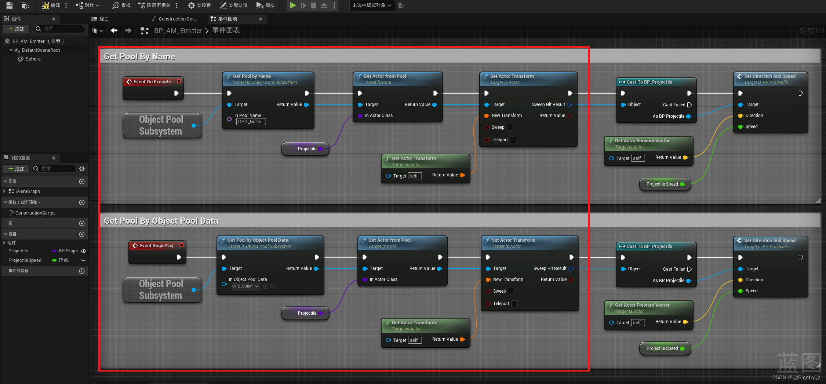Click 添加 button in My Blueprint panel

(x=17, y=169)
